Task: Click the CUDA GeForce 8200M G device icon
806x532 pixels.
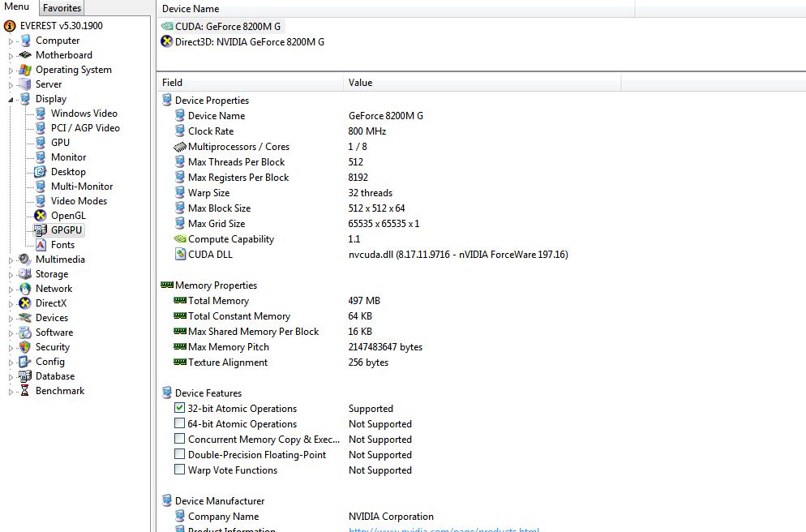Action: pos(167,26)
